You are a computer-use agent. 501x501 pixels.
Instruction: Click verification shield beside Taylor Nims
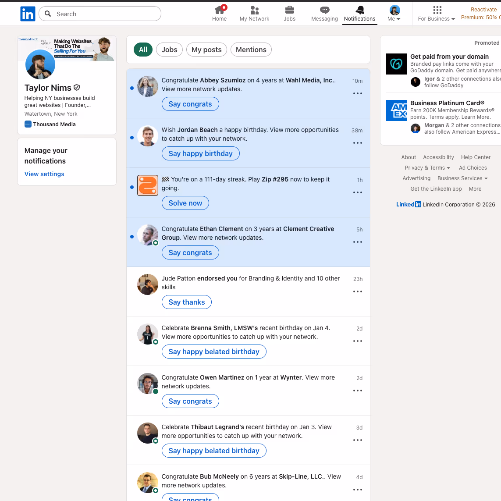(77, 88)
